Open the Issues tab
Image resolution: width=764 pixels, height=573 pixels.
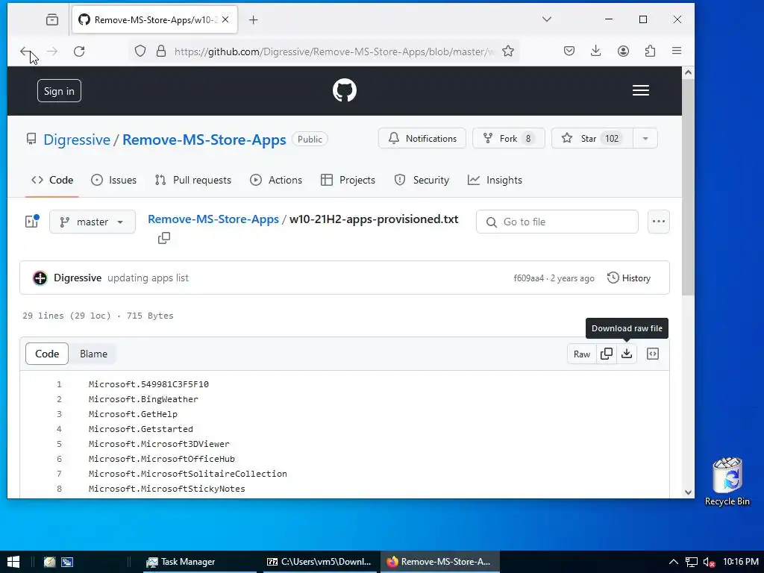113,180
